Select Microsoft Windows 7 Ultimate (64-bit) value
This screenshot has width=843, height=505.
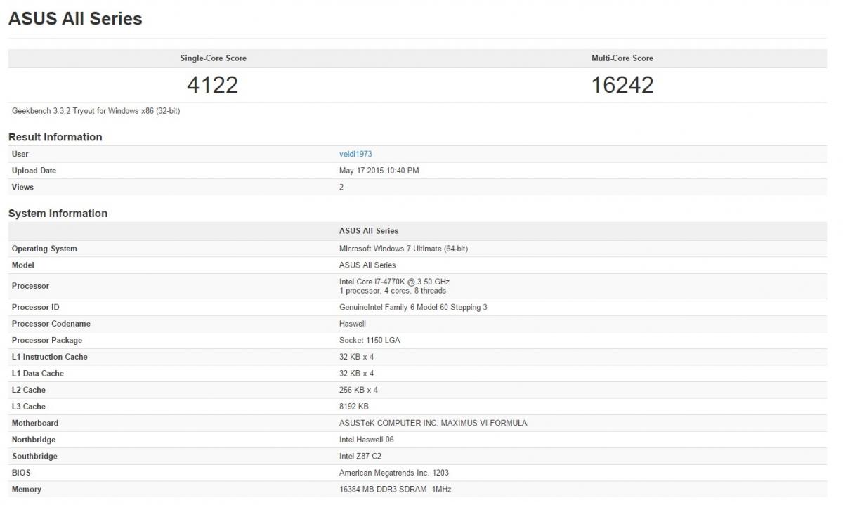point(403,249)
